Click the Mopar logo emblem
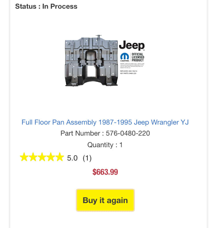The height and width of the screenshot is (228, 217). tap(125, 57)
